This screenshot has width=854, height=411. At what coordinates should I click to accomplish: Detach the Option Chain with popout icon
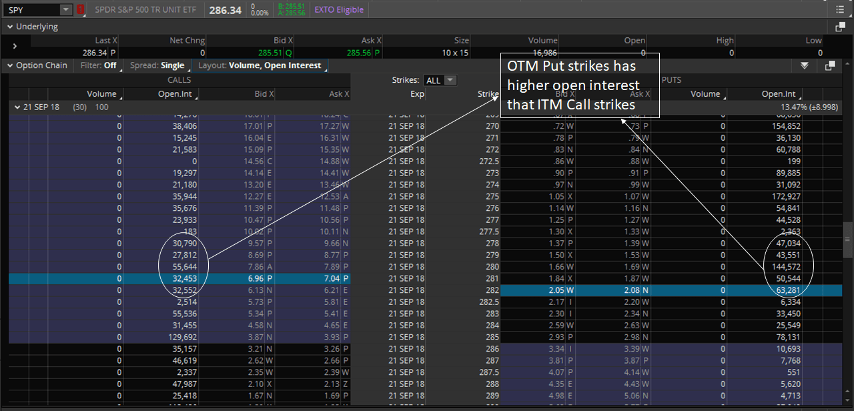[x=829, y=65]
